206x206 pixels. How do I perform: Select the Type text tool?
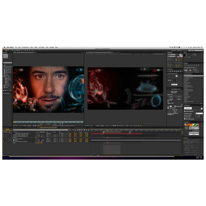tap(21, 50)
